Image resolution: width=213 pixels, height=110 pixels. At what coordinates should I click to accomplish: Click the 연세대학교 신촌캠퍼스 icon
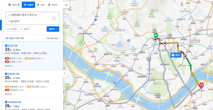tap(120, 42)
